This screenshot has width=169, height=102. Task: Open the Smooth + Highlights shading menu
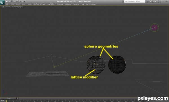17,7
